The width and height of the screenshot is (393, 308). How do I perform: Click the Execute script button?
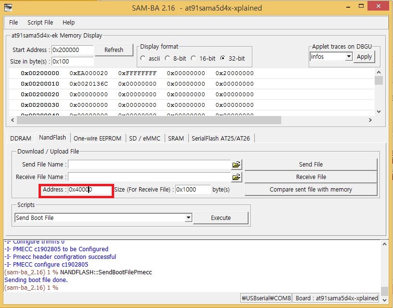[221, 218]
